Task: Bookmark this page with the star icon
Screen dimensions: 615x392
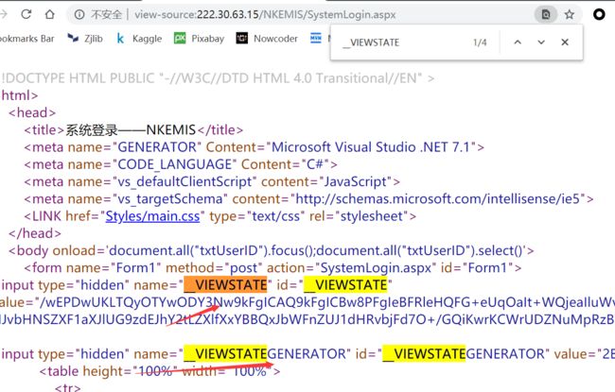Action: pyautogui.click(x=569, y=15)
